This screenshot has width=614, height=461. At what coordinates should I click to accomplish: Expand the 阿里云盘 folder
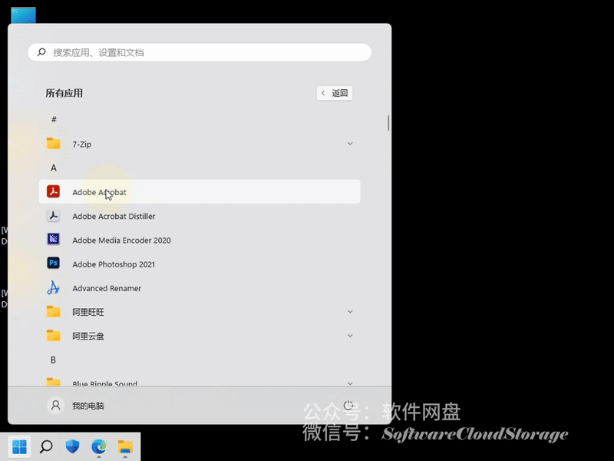coord(350,336)
